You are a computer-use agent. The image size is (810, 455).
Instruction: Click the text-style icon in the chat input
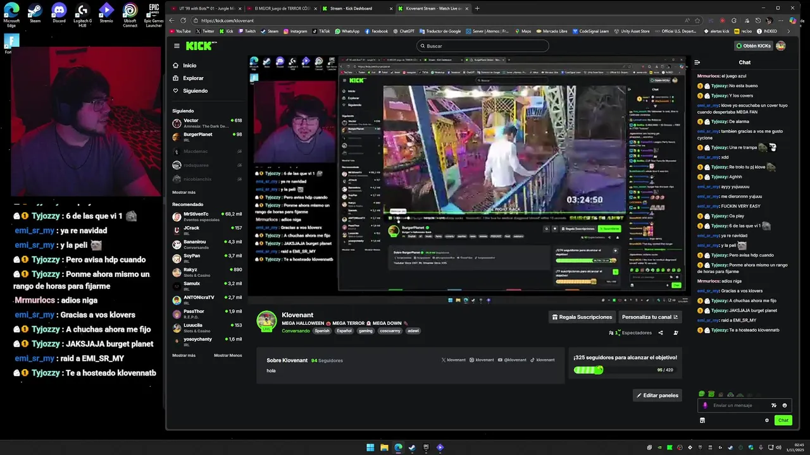pos(773,406)
